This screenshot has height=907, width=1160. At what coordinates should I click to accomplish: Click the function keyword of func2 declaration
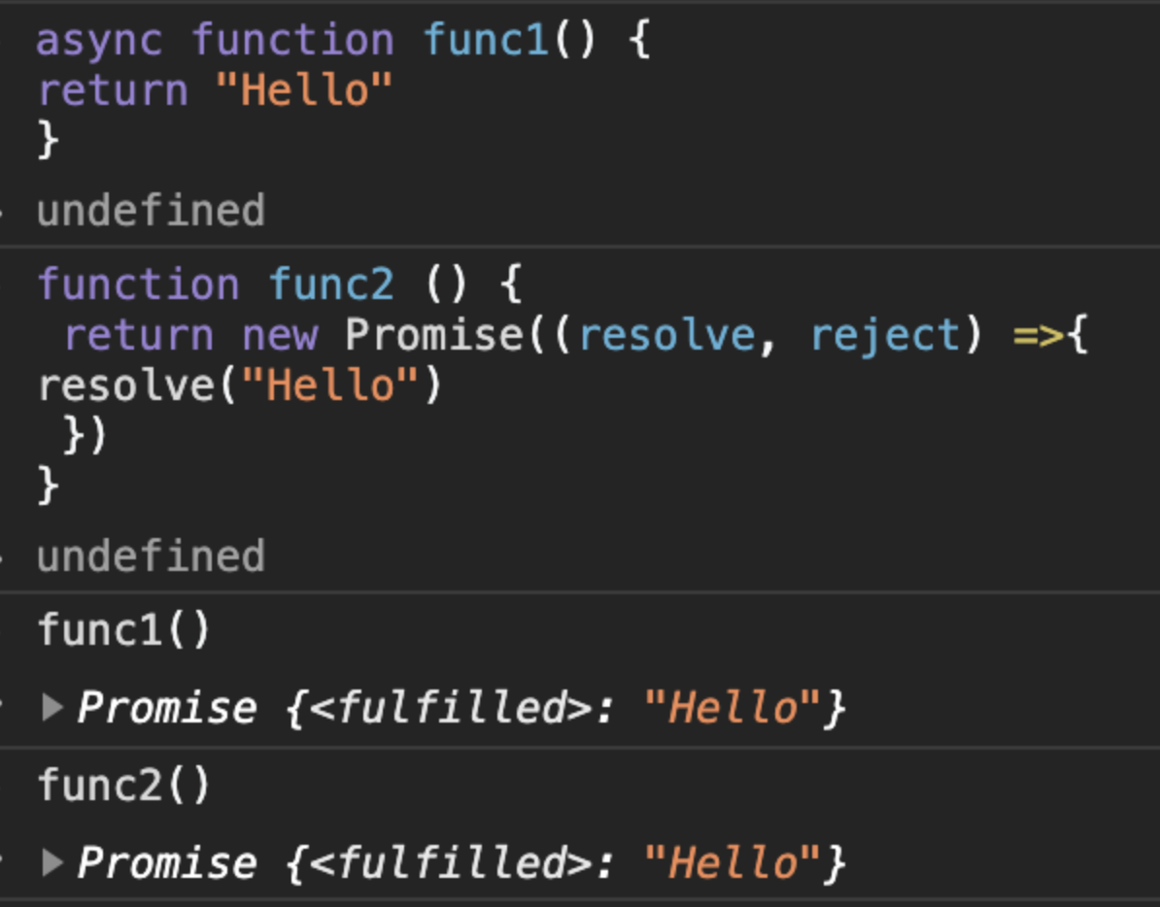tap(138, 285)
